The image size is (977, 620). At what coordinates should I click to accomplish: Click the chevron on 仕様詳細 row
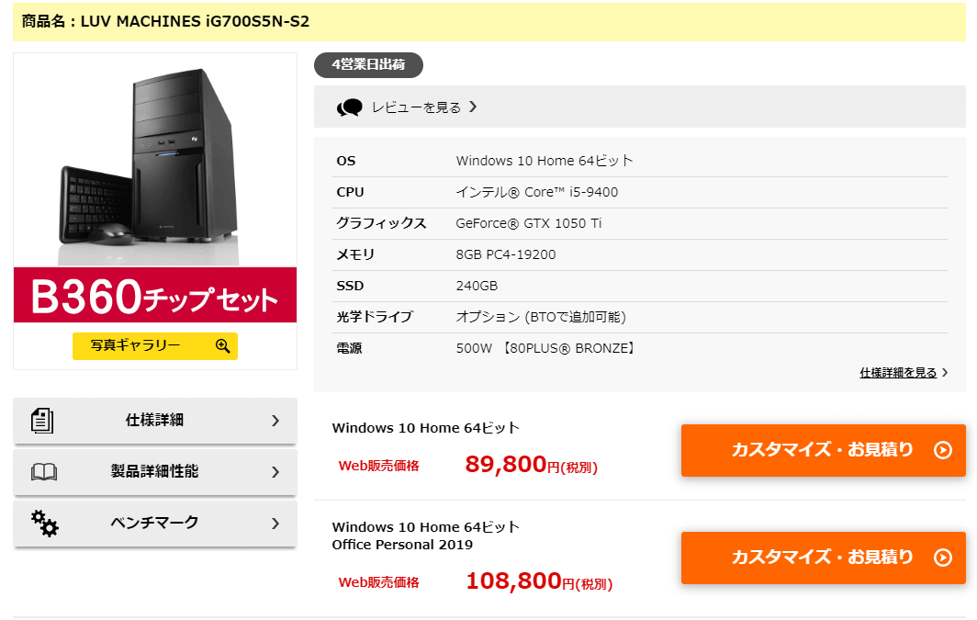(275, 420)
